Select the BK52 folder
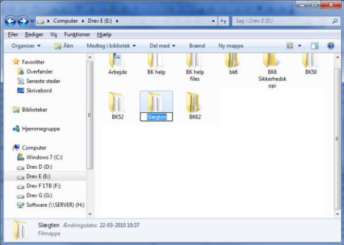344x245 pixels. click(x=117, y=106)
